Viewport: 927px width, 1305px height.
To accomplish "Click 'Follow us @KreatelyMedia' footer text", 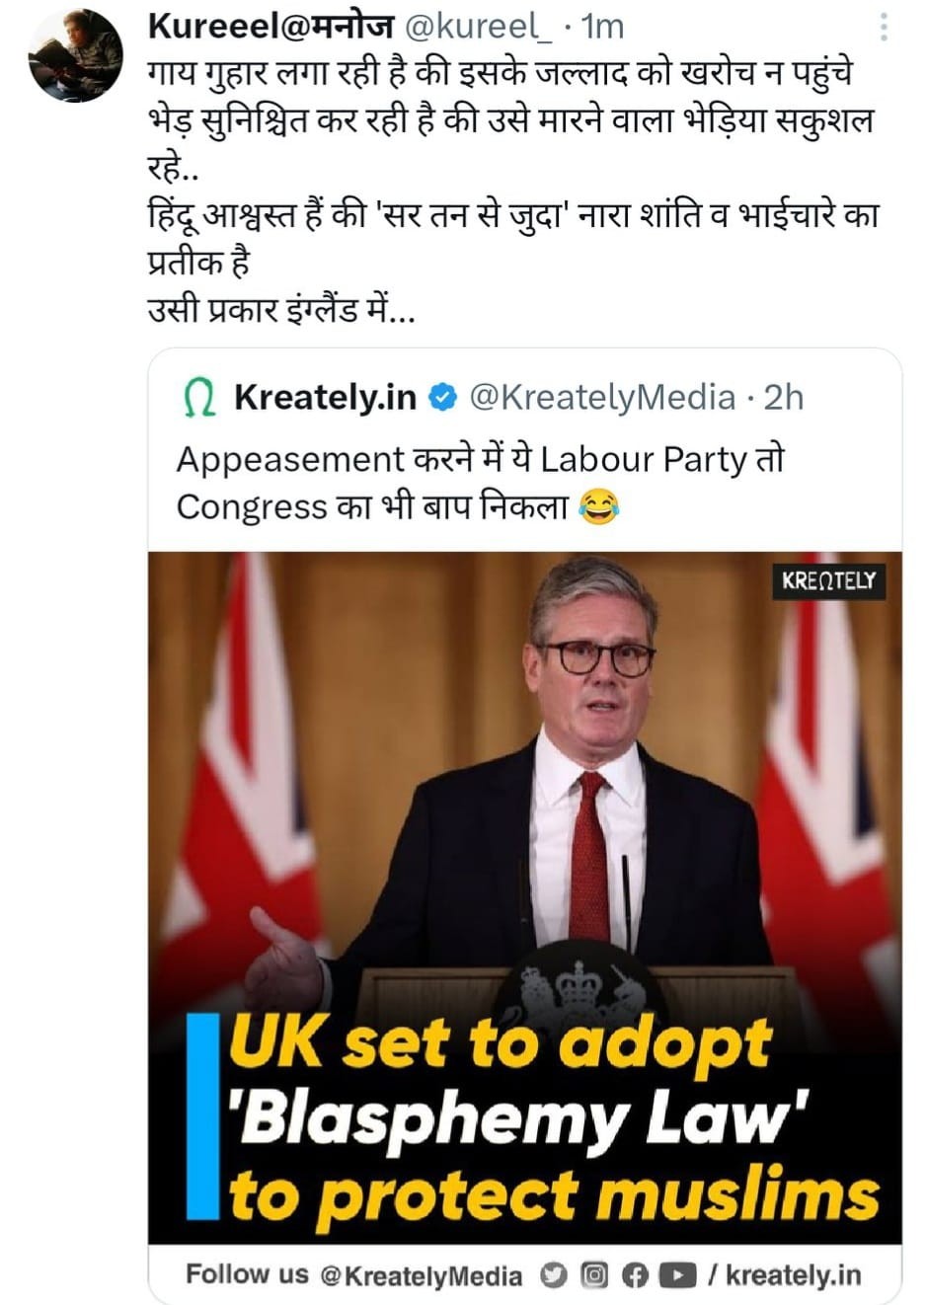I will (353, 1275).
